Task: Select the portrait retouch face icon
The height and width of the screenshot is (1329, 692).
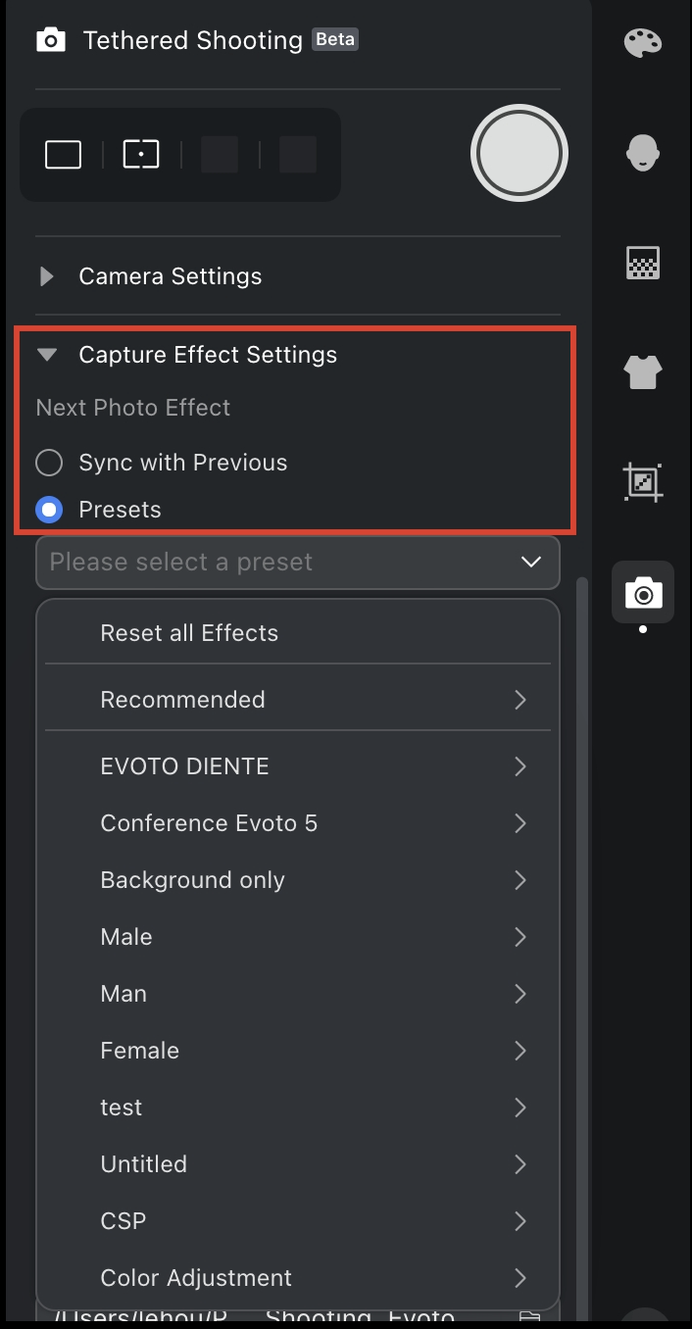Action: click(x=643, y=153)
